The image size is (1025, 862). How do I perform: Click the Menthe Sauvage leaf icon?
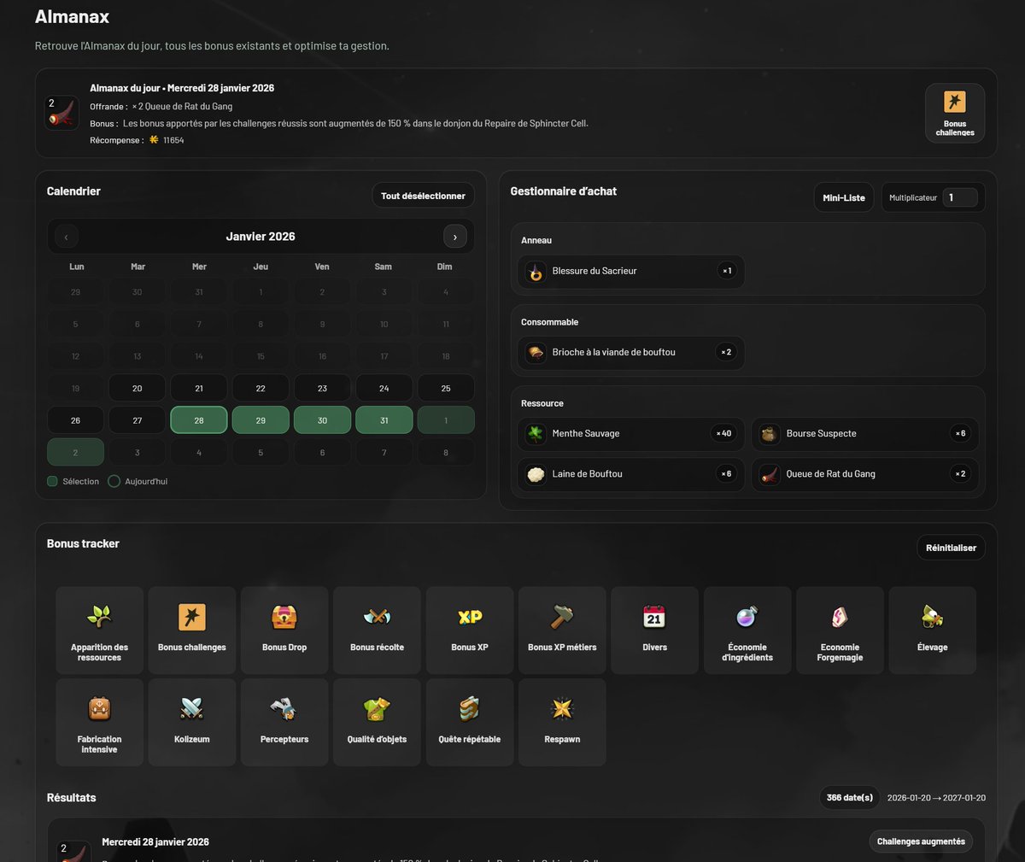[x=536, y=434]
